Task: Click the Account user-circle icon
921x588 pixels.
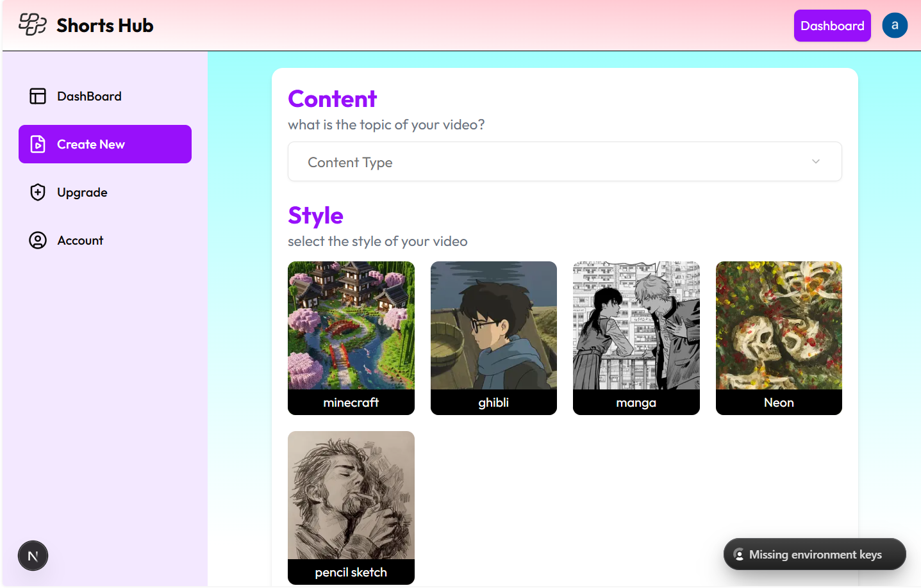Action: tap(38, 240)
